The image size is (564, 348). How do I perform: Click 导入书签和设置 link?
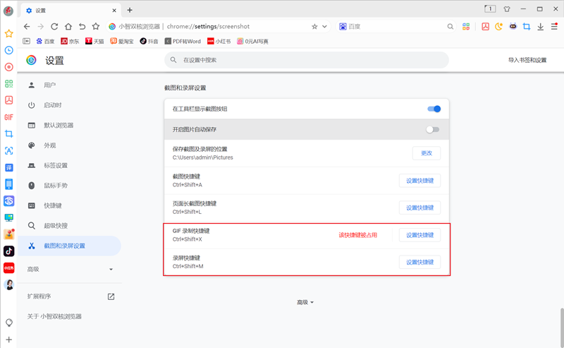(x=527, y=60)
